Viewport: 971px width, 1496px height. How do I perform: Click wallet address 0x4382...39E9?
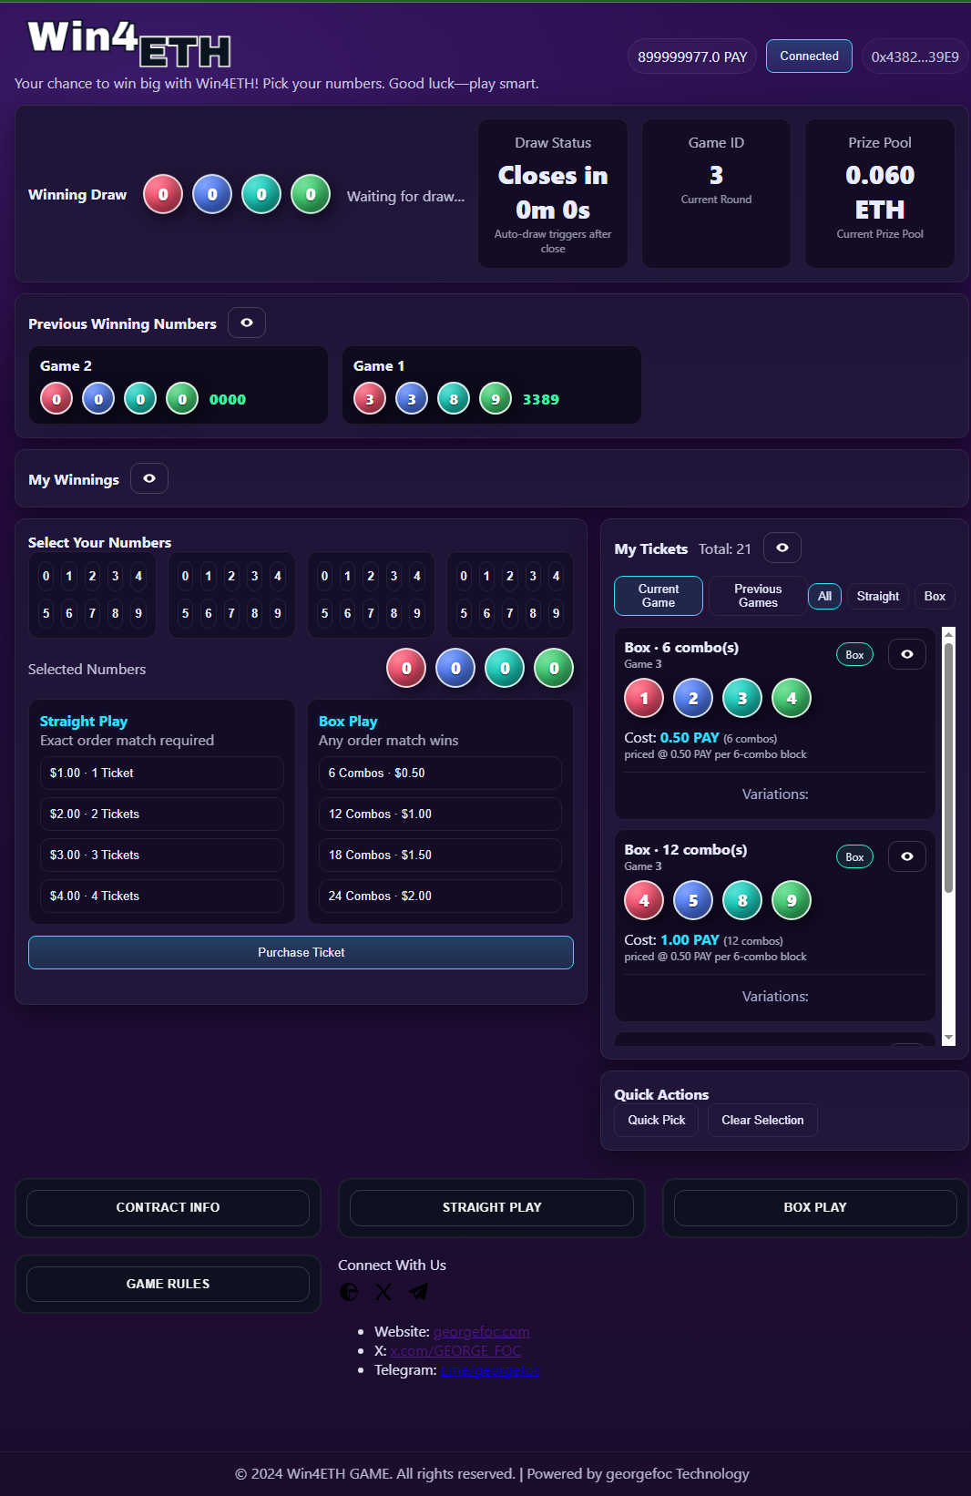pyautogui.click(x=915, y=56)
